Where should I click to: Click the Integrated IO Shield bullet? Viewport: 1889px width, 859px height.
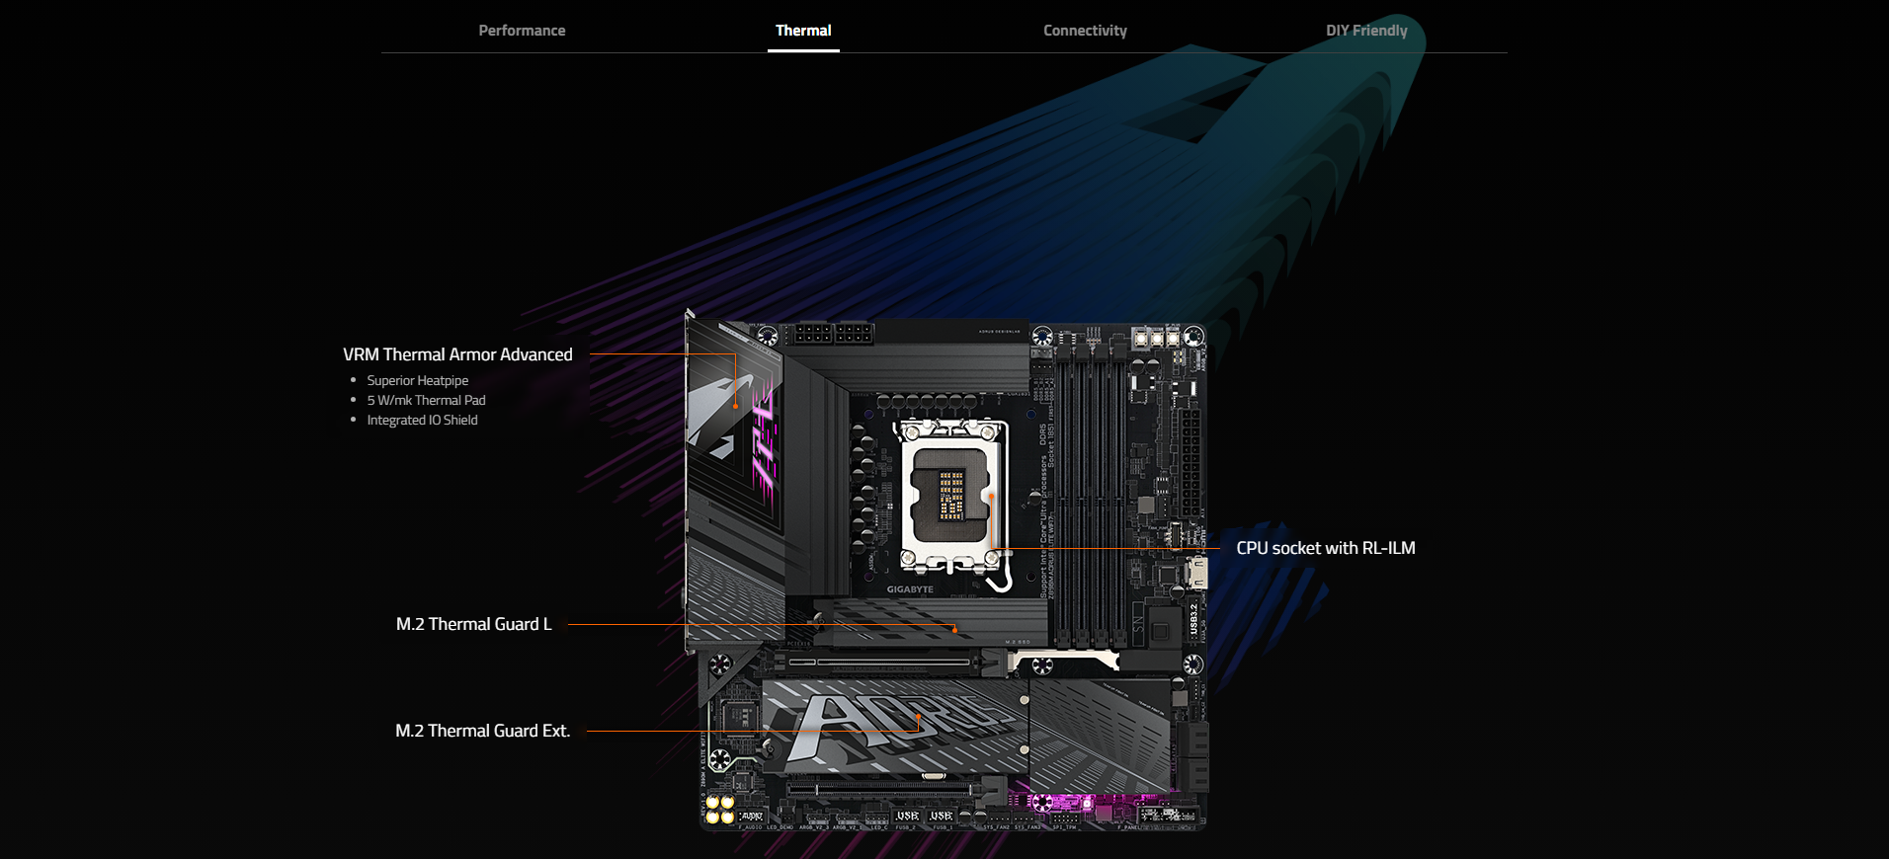pos(422,420)
